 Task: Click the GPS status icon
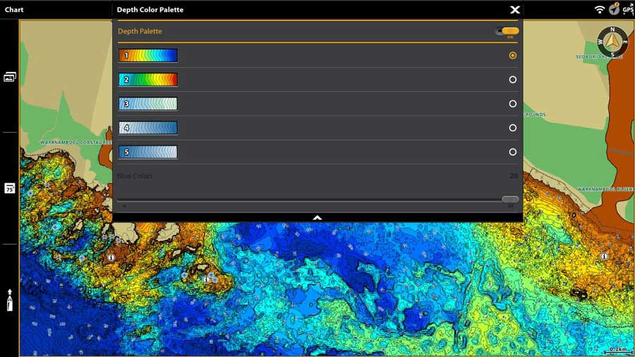[x=627, y=9]
